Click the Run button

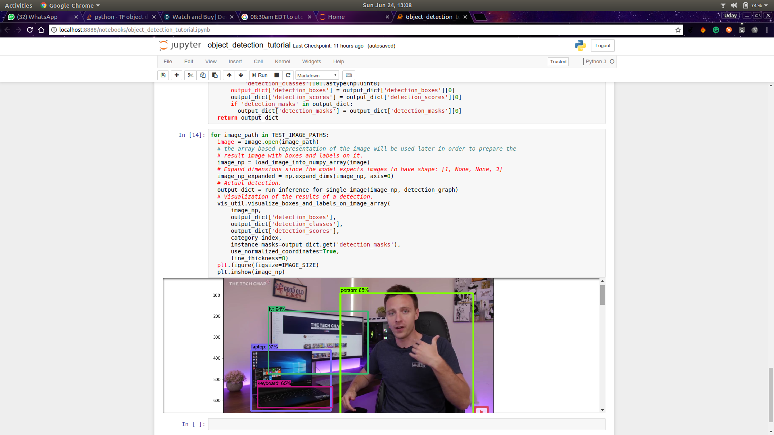260,75
